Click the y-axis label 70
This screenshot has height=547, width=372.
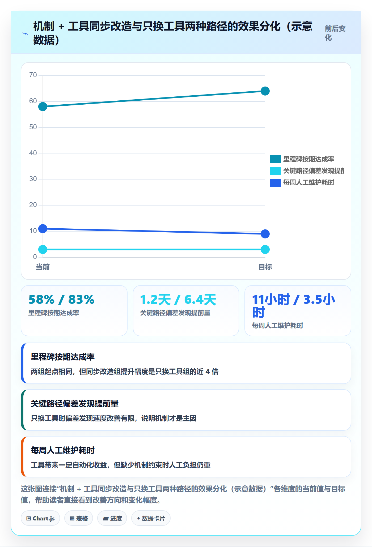tap(33, 75)
